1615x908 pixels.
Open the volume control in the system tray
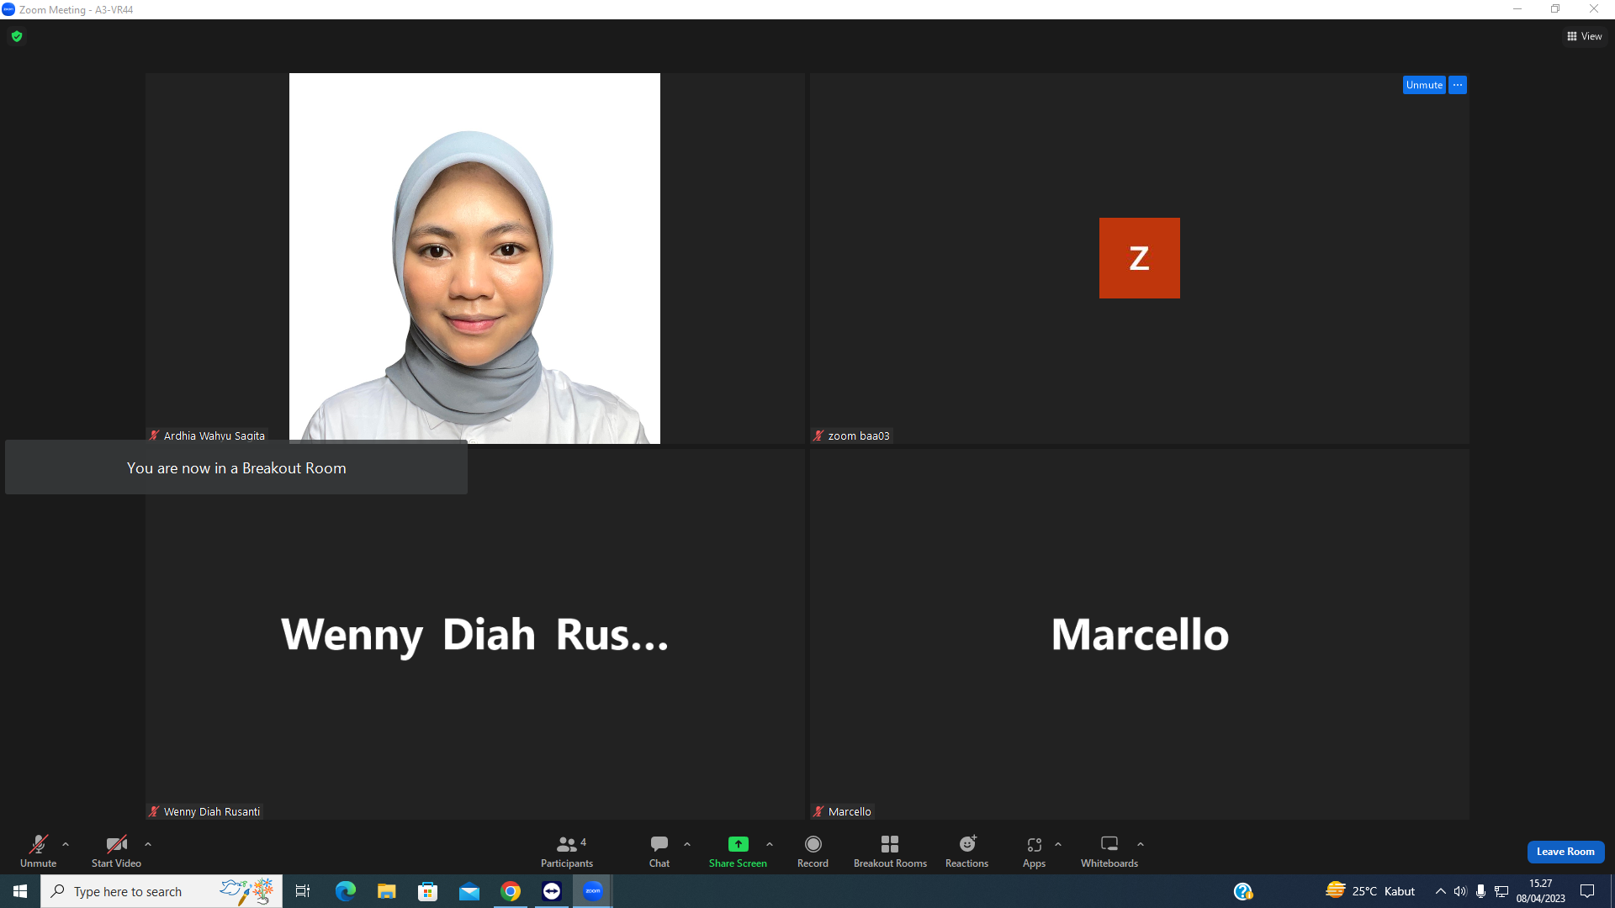tap(1460, 891)
